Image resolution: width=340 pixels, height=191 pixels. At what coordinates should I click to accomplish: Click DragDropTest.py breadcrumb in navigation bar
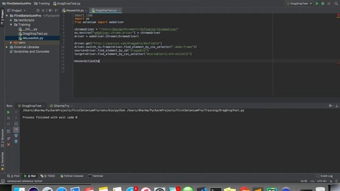[x=67, y=4]
